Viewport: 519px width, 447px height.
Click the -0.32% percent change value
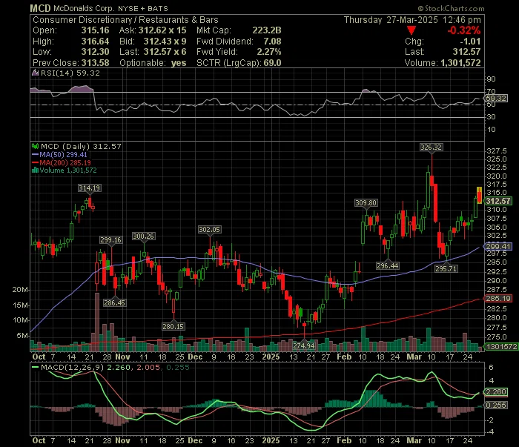[464, 30]
